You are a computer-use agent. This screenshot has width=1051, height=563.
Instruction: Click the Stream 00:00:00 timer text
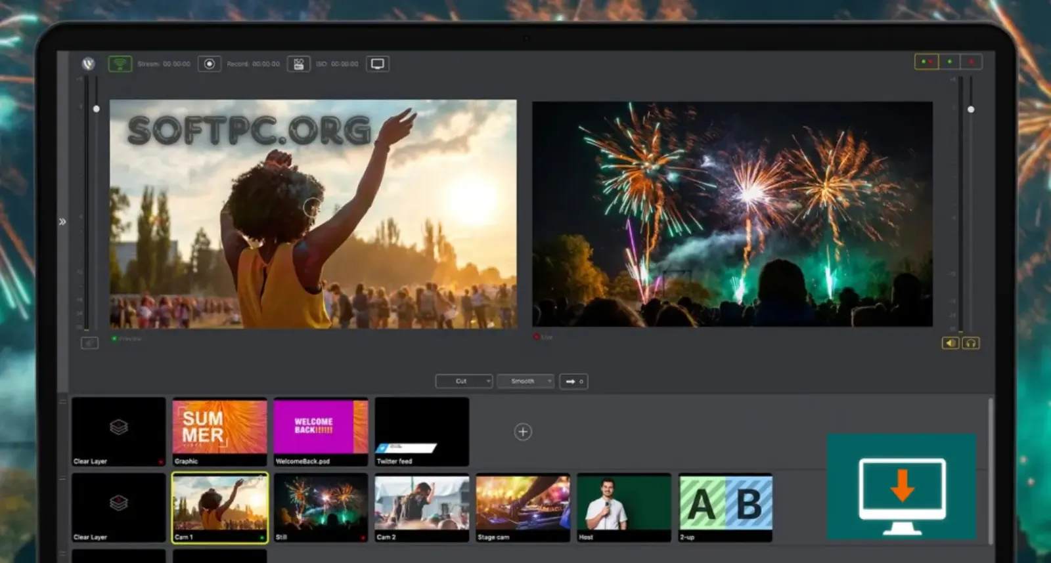pos(164,64)
